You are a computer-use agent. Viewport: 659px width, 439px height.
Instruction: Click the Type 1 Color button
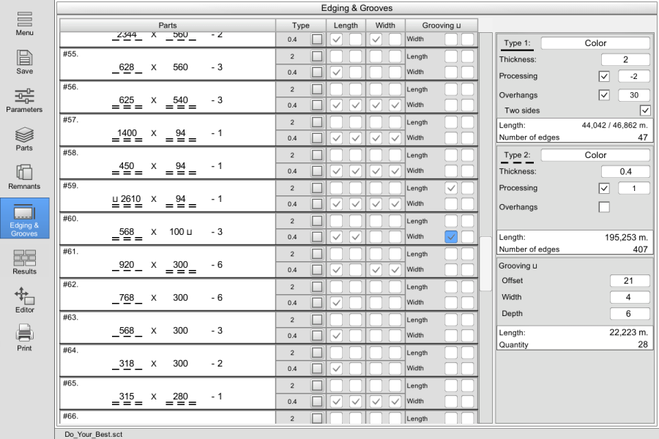595,43
